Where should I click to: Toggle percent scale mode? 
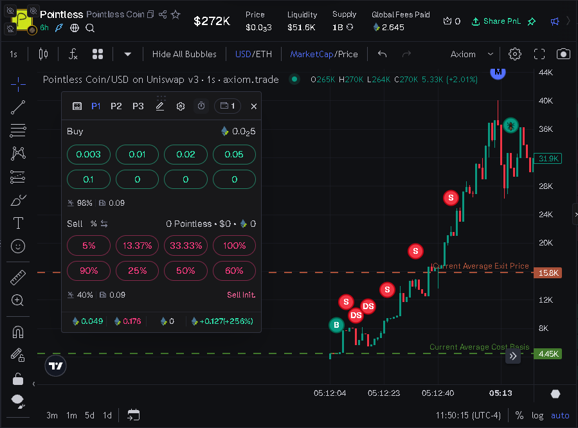519,416
